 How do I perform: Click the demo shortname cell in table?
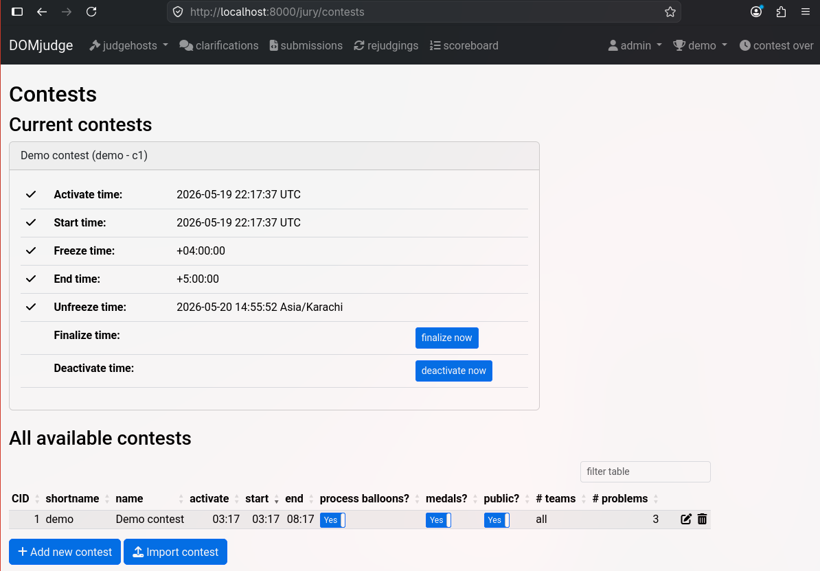click(60, 519)
